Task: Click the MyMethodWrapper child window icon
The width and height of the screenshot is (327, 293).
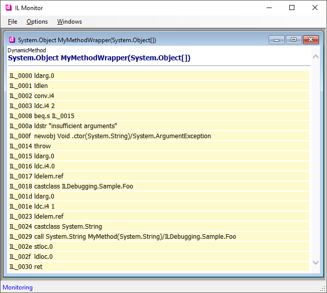Action: click(12, 40)
